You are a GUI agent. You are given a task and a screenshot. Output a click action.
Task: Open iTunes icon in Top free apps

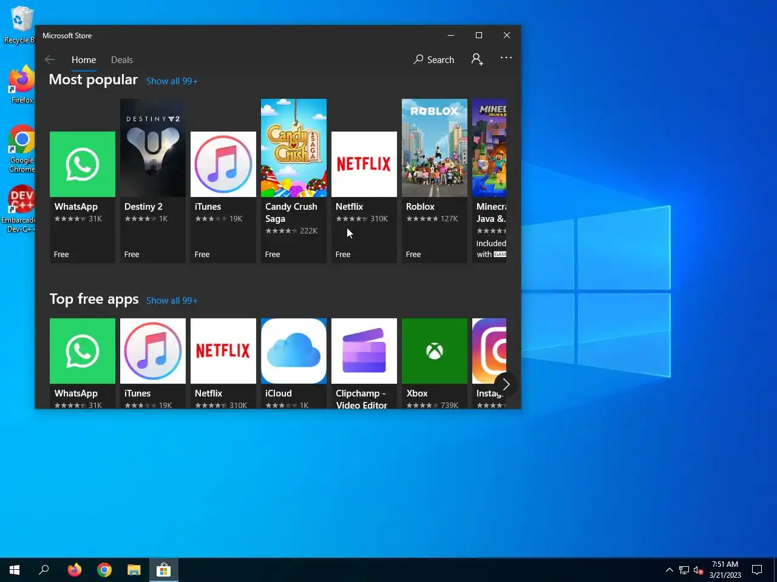tap(153, 351)
